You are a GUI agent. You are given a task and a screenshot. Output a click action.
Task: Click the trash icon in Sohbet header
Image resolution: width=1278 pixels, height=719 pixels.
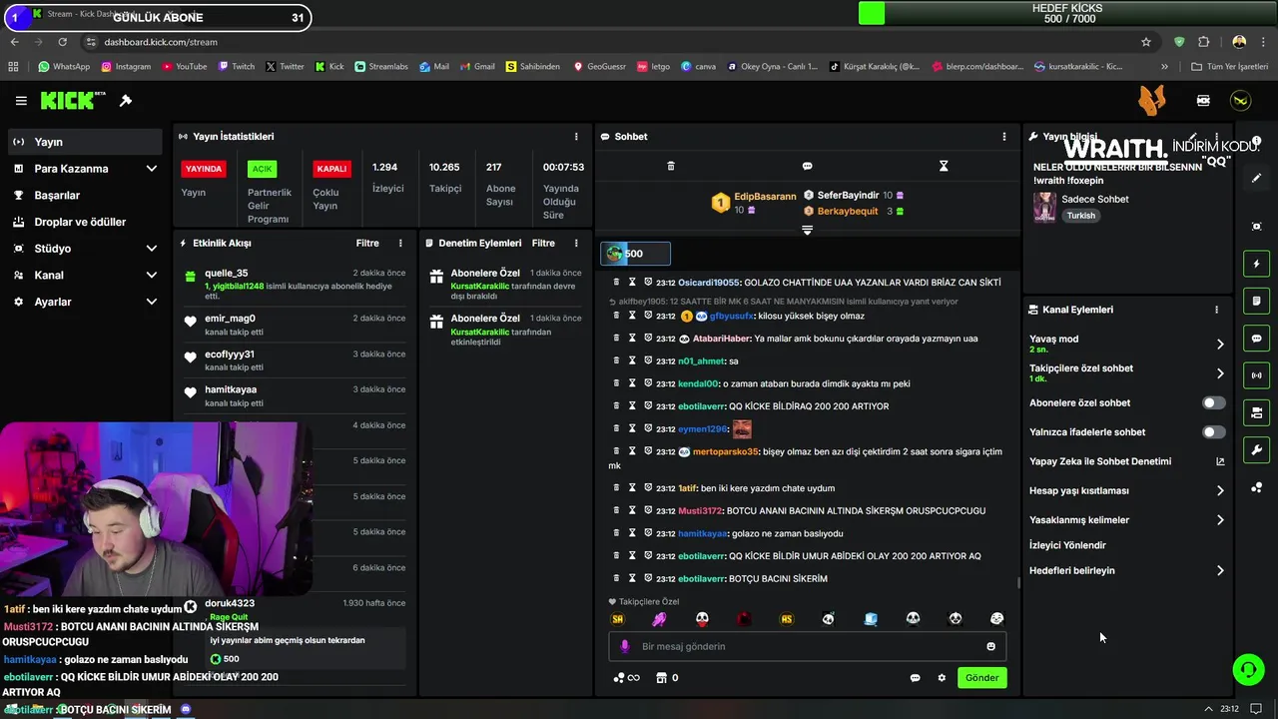671,166
